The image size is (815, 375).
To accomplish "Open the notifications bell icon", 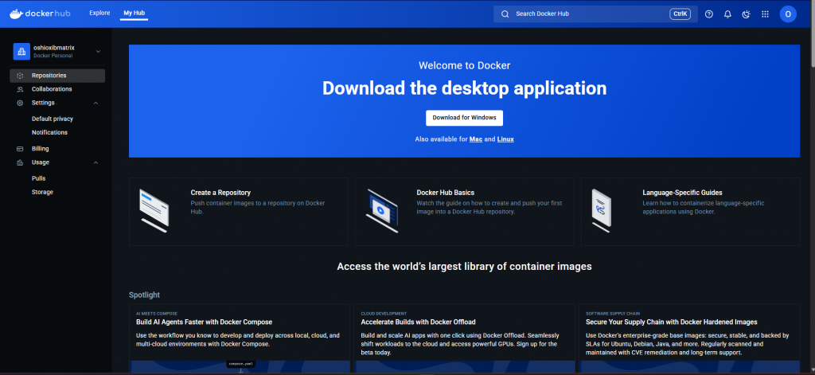I will point(727,14).
